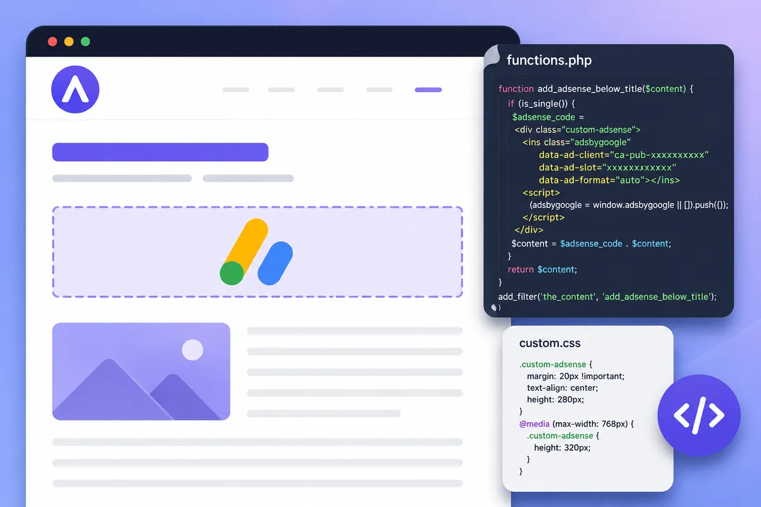The width and height of the screenshot is (761, 507).
Task: Click the 'function add_adsense_below_title($content) {' line
Action: coord(596,89)
